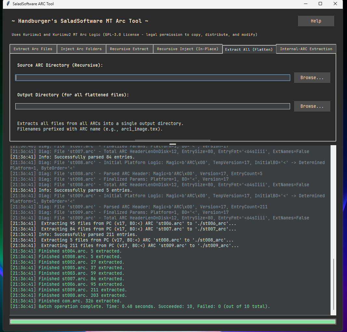Open the Recursive Inject (In-Place) tab
The image size is (347, 332).
click(188, 49)
